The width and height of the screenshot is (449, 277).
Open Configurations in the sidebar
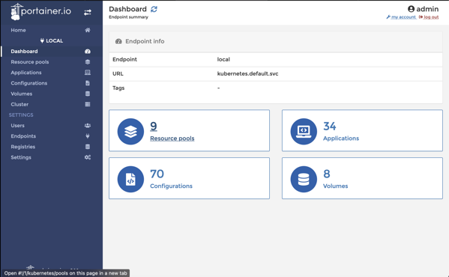[x=29, y=83]
